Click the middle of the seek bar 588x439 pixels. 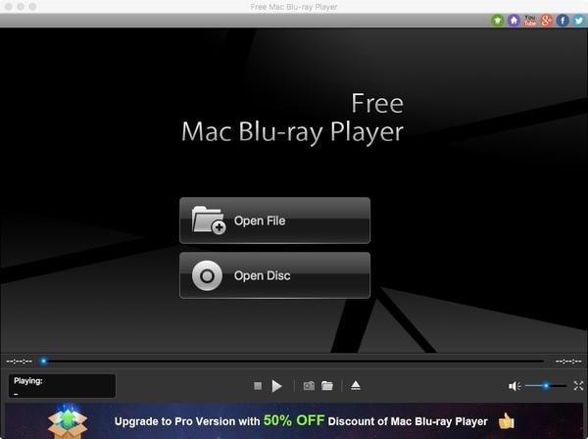click(294, 361)
